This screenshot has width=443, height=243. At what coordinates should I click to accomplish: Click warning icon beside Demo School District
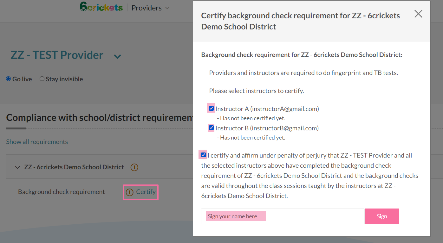point(134,167)
